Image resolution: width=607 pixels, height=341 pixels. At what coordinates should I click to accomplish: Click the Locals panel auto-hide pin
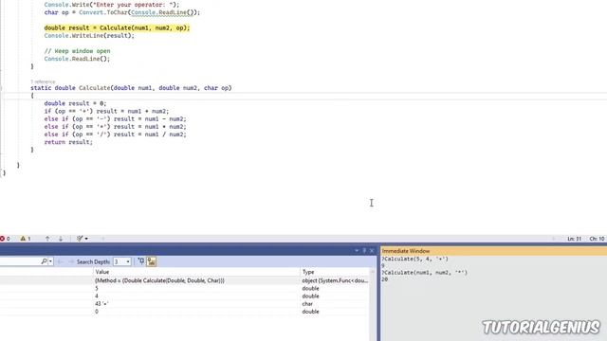364,250
